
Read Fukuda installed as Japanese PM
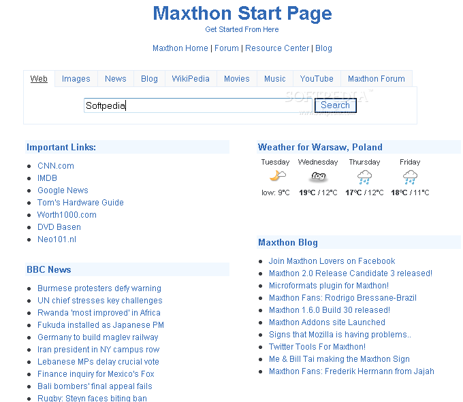(x=100, y=325)
